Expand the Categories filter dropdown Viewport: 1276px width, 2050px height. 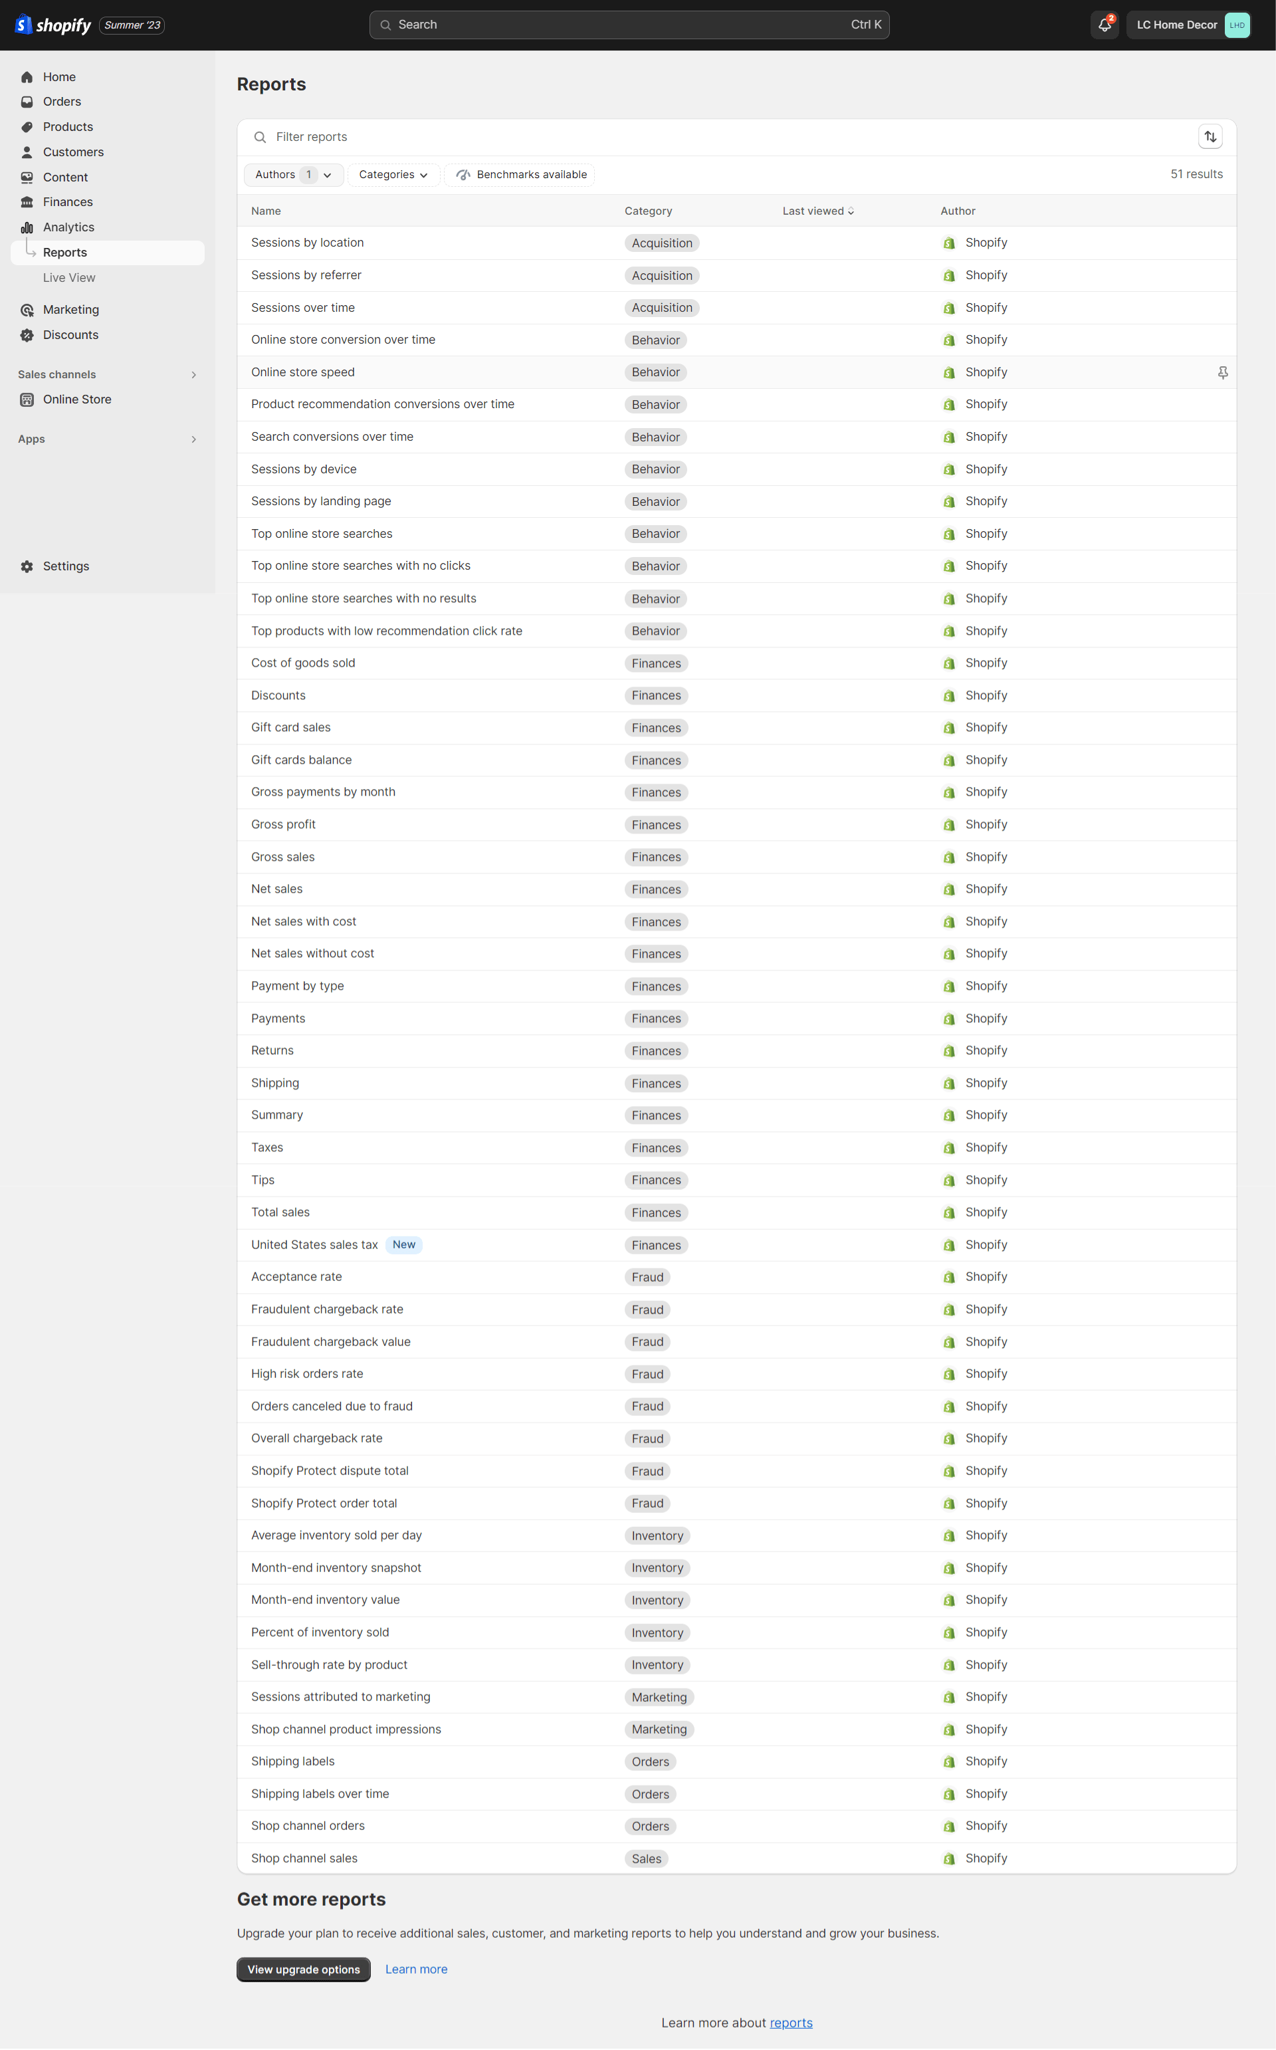(x=391, y=175)
